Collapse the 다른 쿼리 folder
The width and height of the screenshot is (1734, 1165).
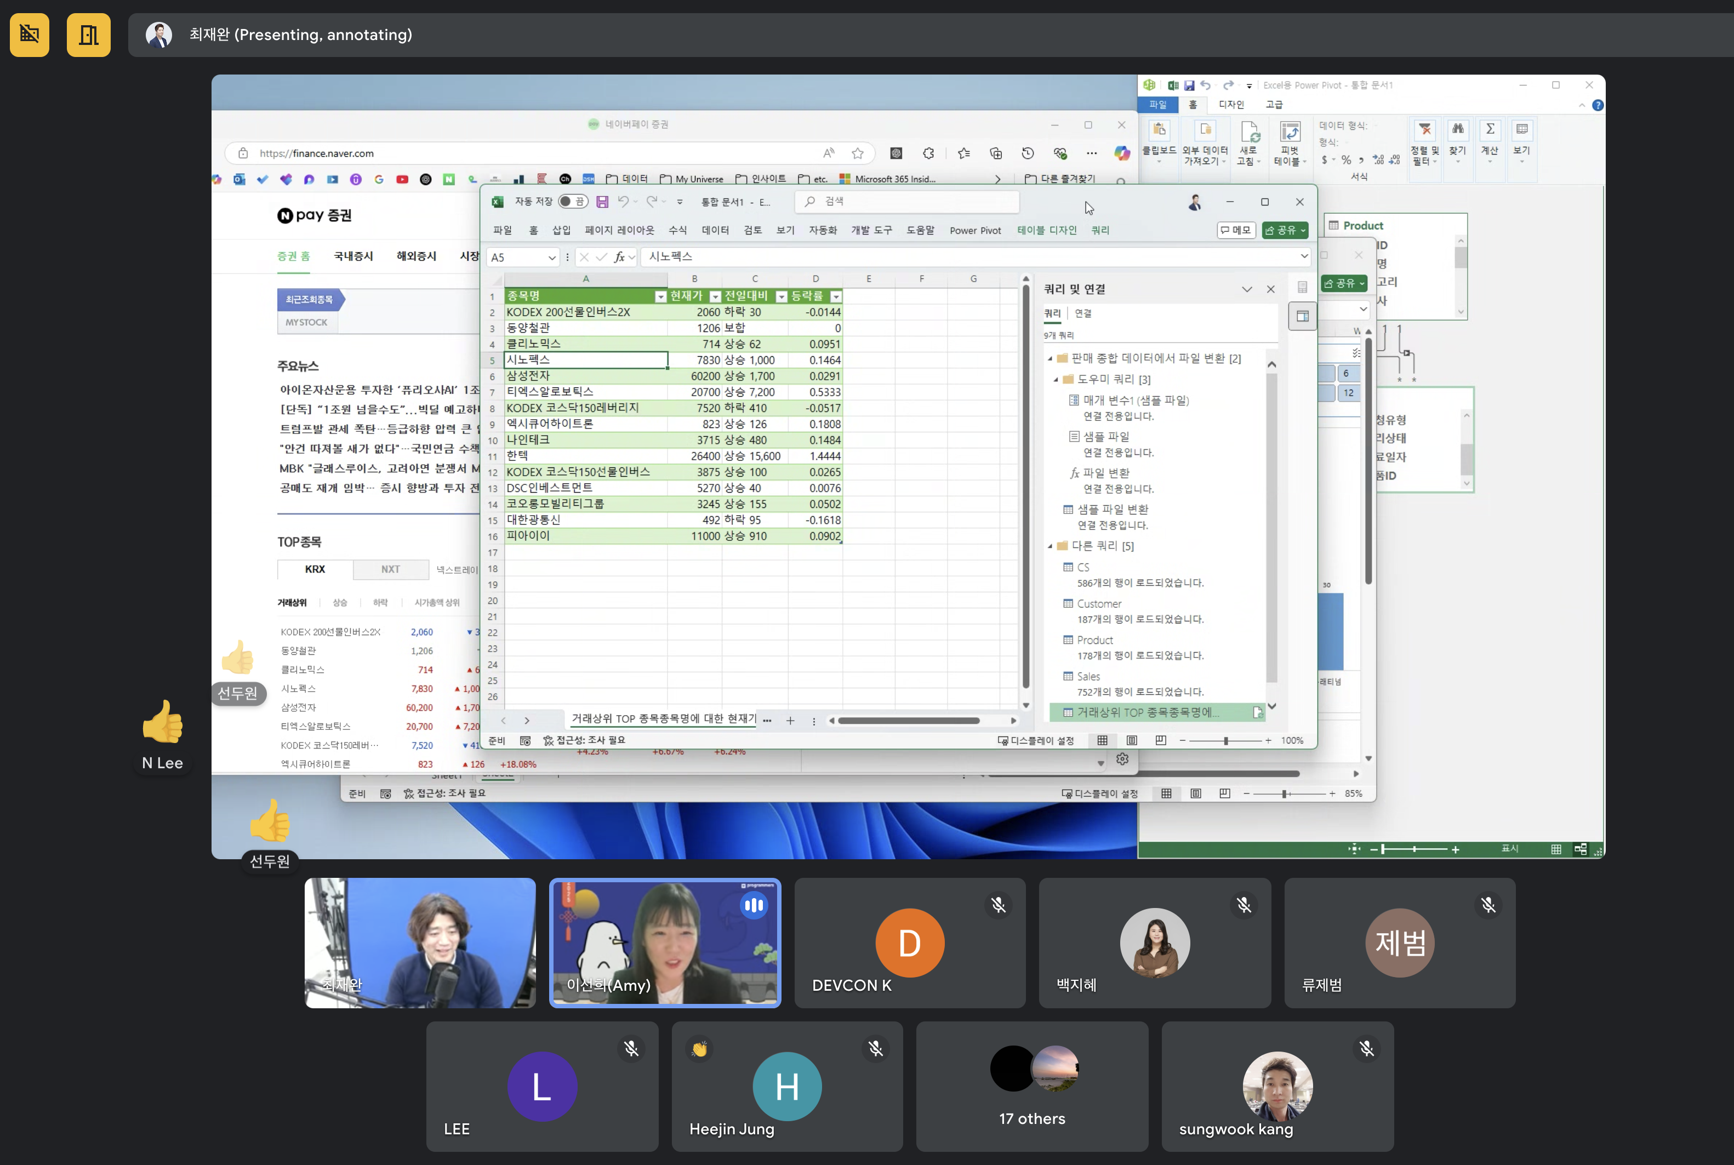point(1049,546)
